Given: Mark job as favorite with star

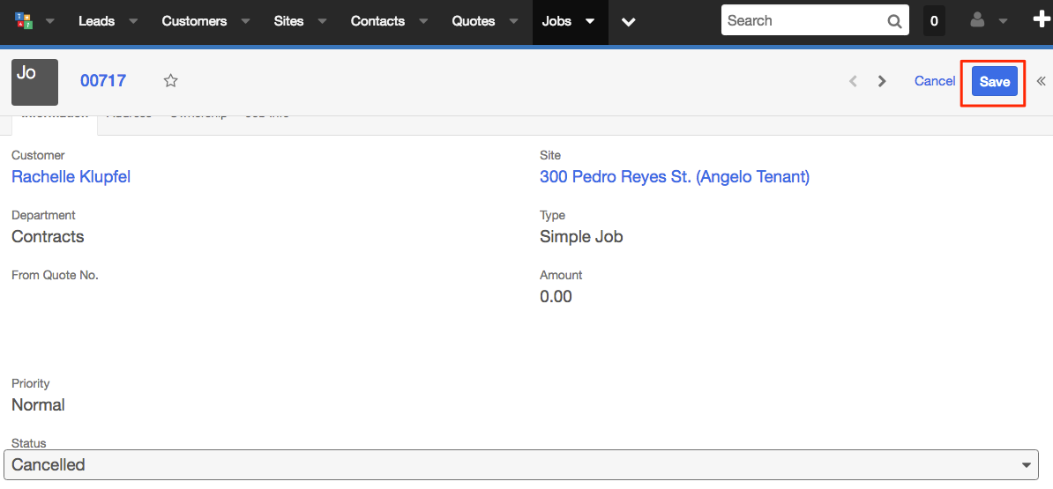Looking at the screenshot, I should click(x=170, y=81).
